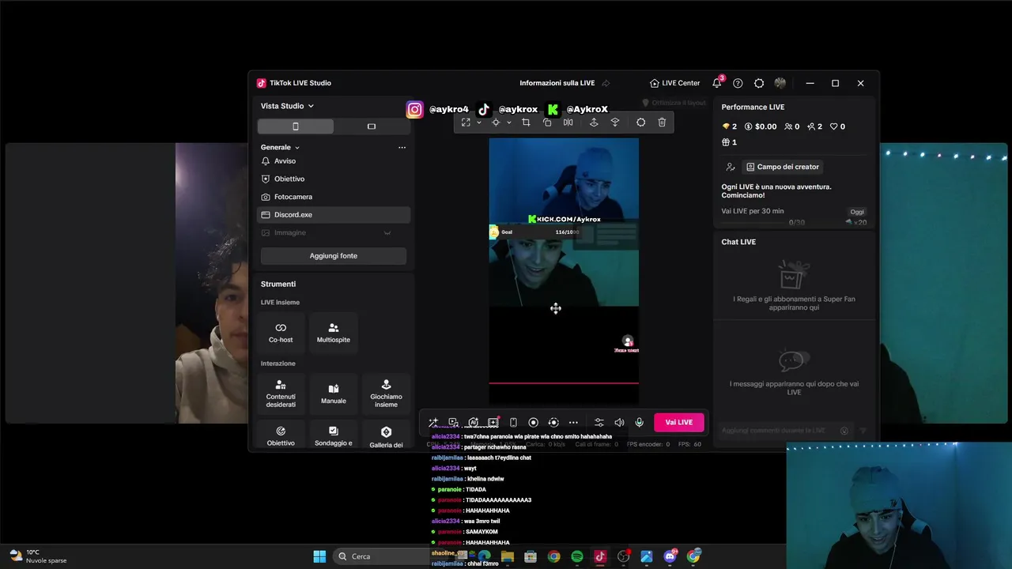Click the Windows Start button
Viewport: 1012px width, 569px height.
coord(319,556)
